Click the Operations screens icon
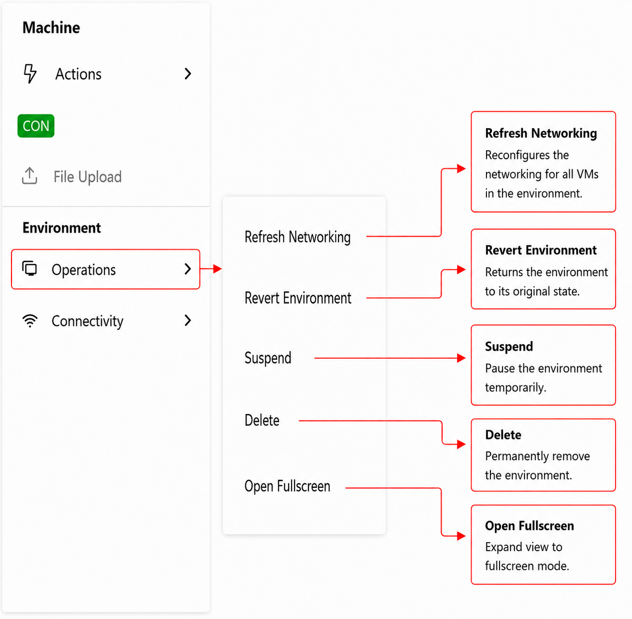 (x=30, y=268)
